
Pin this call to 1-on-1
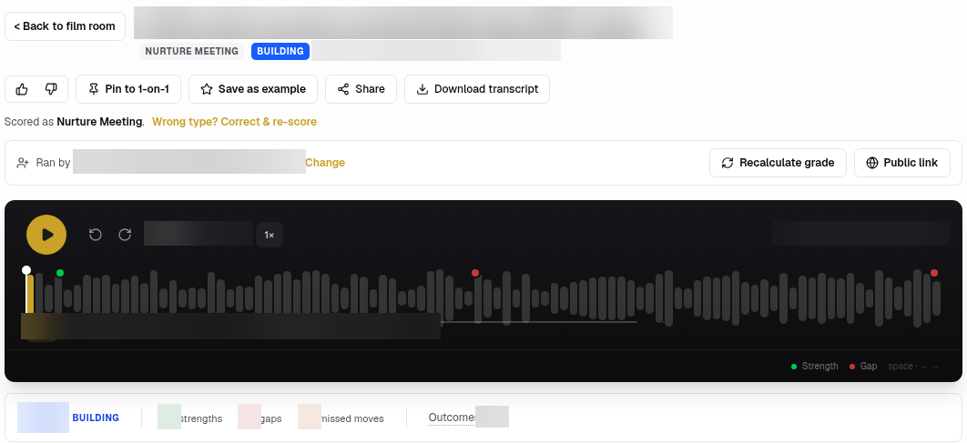click(128, 89)
